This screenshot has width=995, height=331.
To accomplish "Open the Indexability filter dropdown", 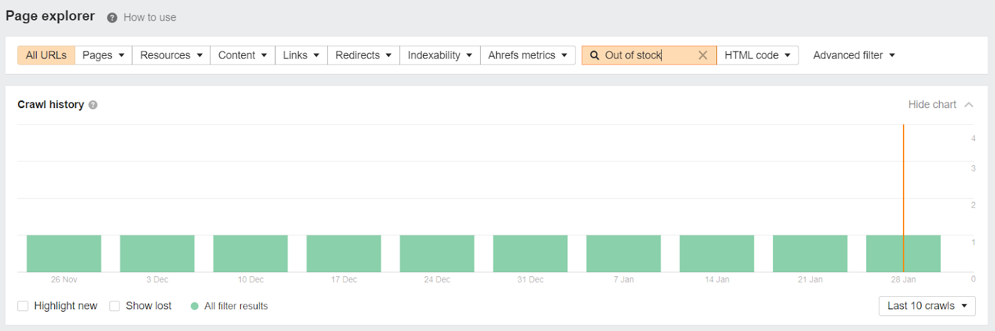I will (x=440, y=55).
